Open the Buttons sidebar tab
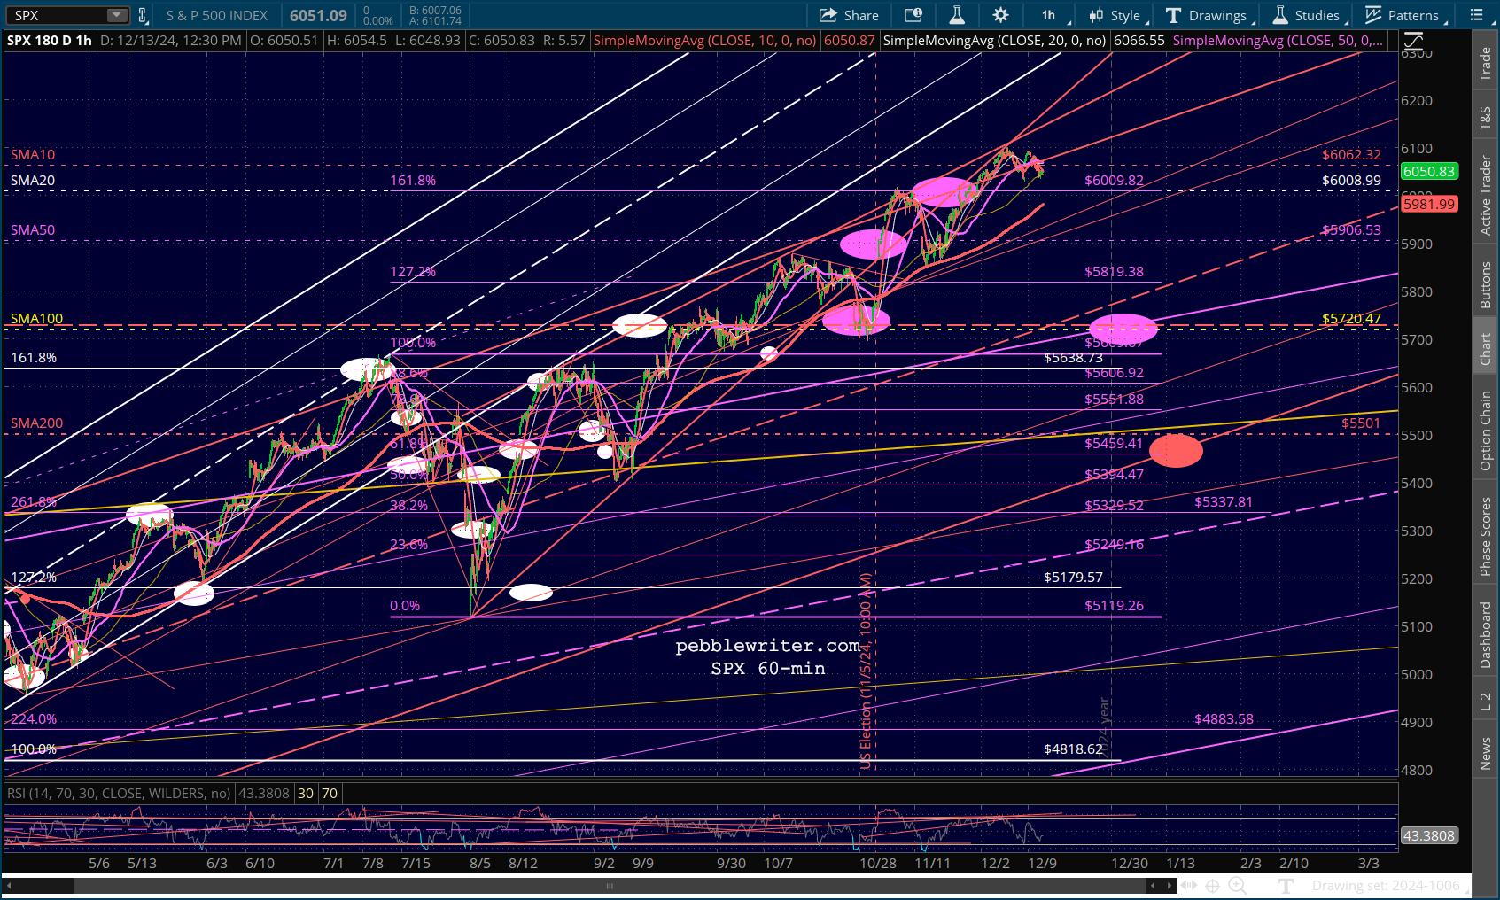 coord(1486,285)
